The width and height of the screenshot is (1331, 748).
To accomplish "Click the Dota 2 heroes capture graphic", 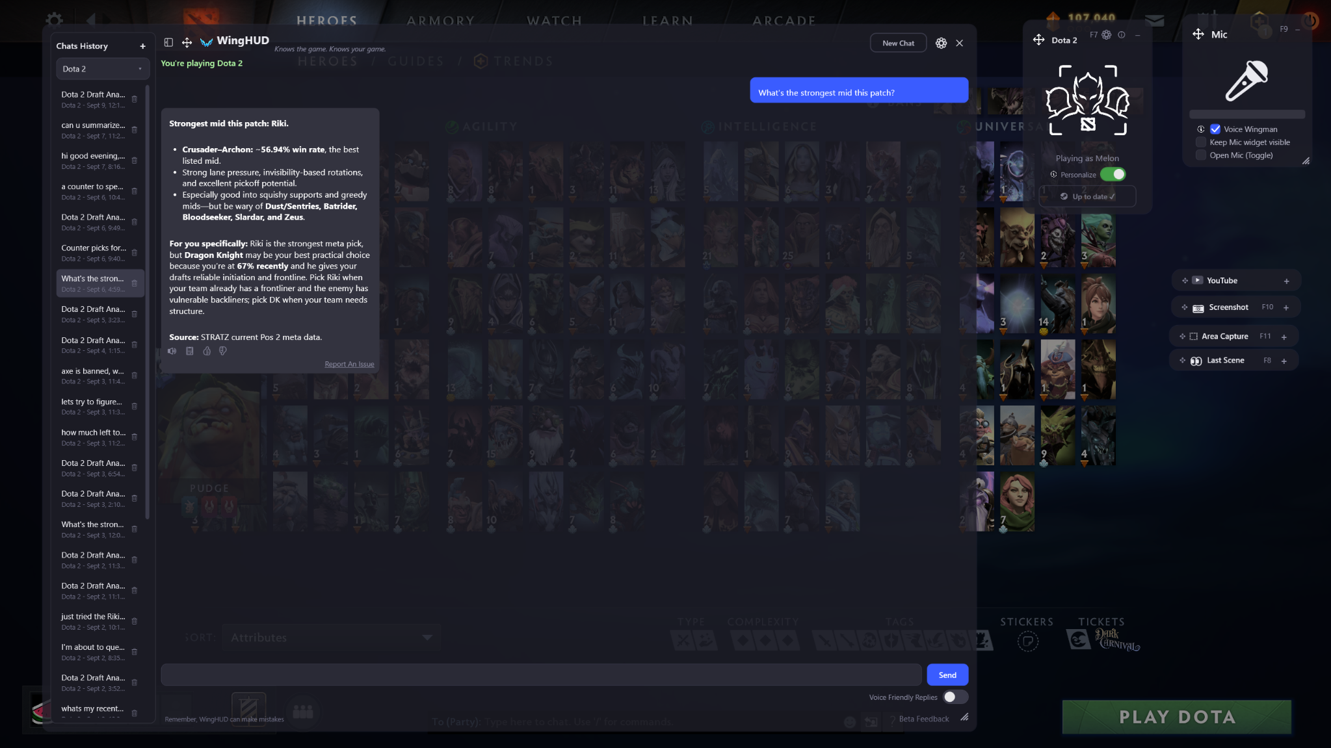I will coord(1087,100).
